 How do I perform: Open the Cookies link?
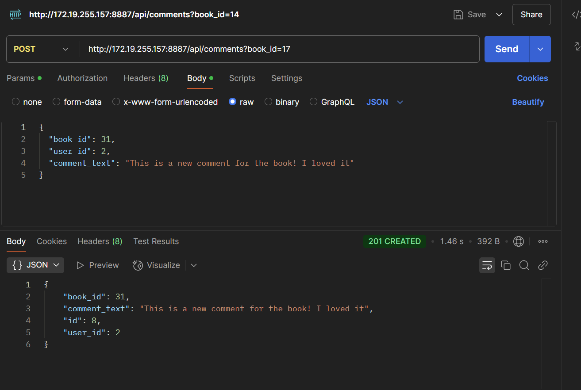pos(532,78)
